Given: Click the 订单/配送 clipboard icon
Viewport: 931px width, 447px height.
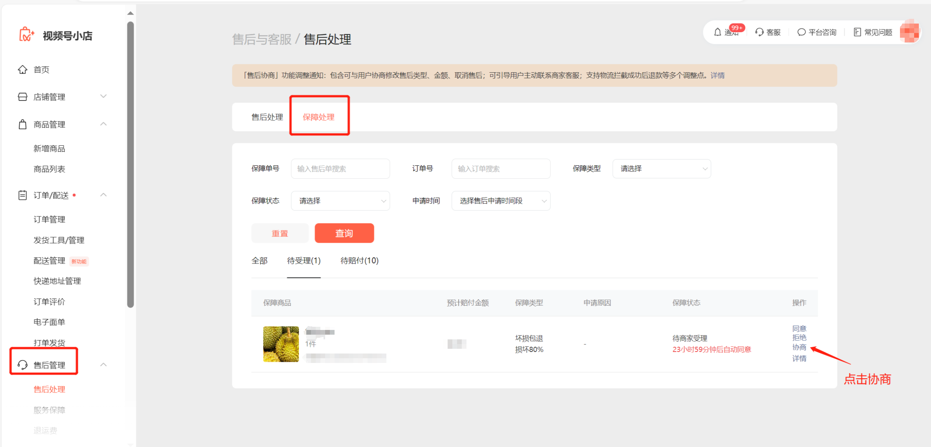Looking at the screenshot, I should click(x=23, y=195).
